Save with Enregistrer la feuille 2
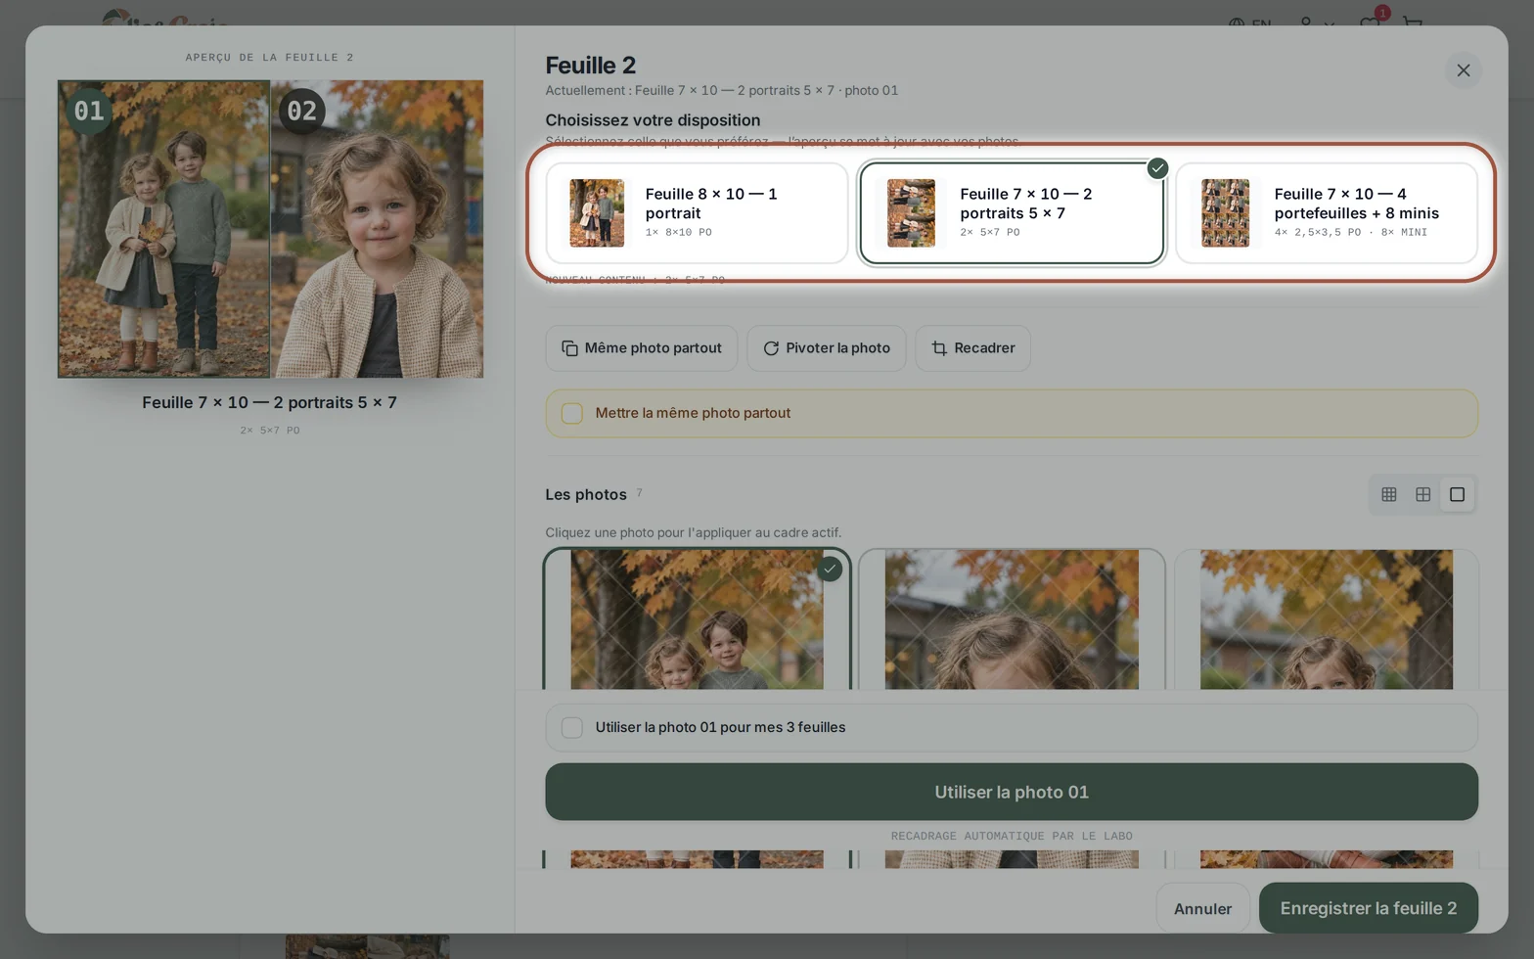 (x=1368, y=908)
